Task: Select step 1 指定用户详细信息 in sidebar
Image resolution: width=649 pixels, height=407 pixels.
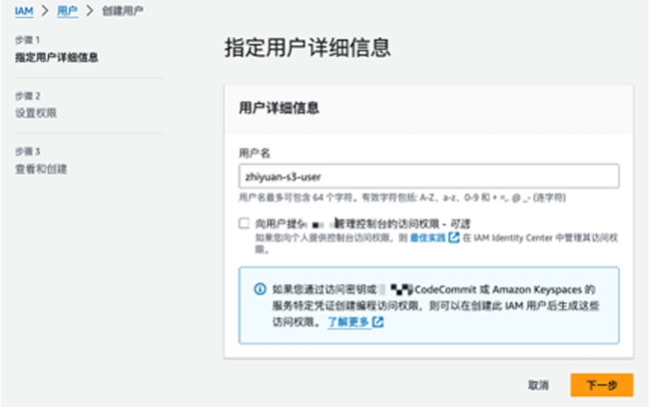Action: point(56,57)
